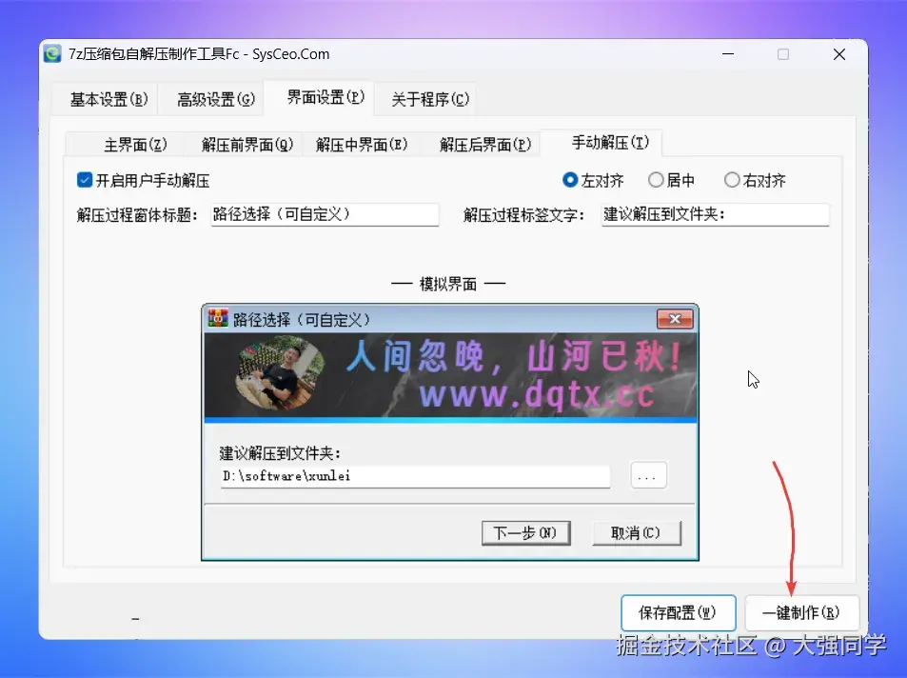
Task: Click the 建议解压到文件夹: label in the dialog
Action: [280, 453]
